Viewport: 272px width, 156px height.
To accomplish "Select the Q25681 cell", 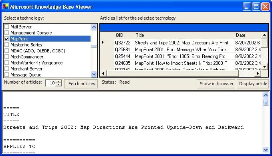I will click(124, 50).
